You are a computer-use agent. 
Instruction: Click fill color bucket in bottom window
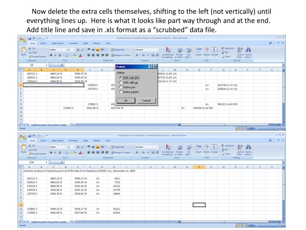pyautogui.click(x=74, y=152)
